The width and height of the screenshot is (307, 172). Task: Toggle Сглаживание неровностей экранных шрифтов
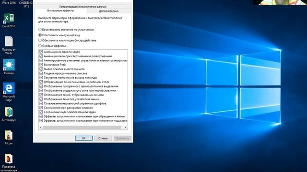(x=41, y=103)
